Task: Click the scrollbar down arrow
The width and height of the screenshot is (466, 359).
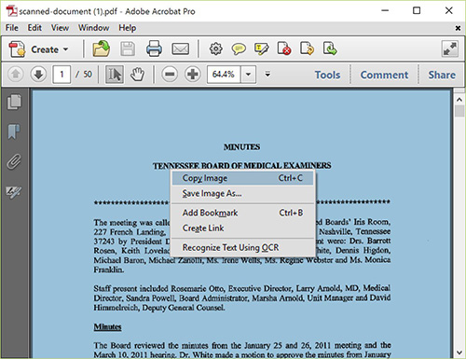Action: (459, 352)
